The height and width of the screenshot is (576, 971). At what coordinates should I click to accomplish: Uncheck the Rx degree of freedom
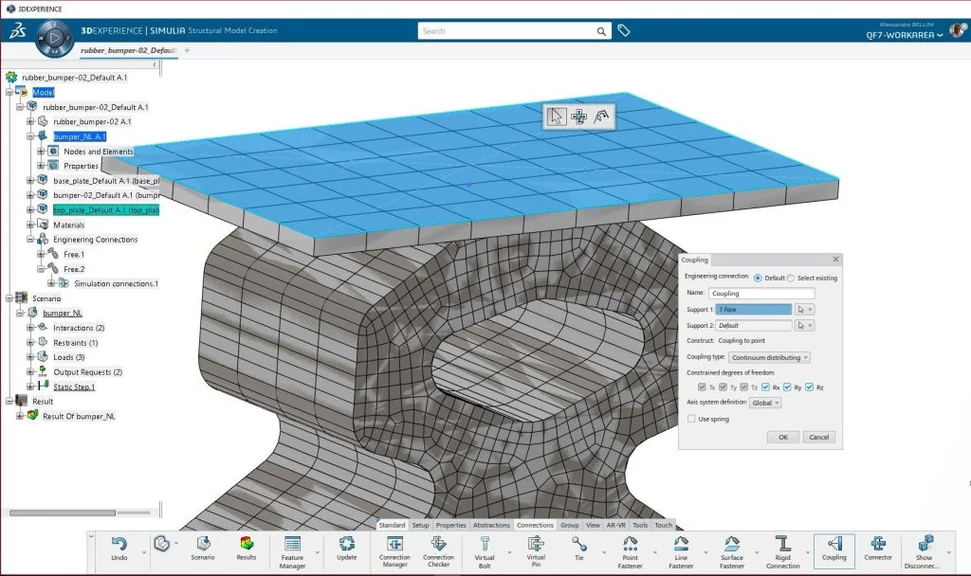765,387
